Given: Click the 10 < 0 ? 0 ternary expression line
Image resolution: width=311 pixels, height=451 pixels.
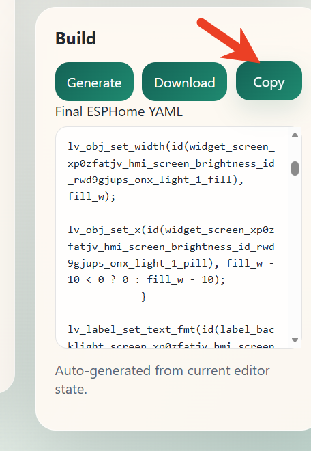Looking at the screenshot, I should (x=147, y=280).
